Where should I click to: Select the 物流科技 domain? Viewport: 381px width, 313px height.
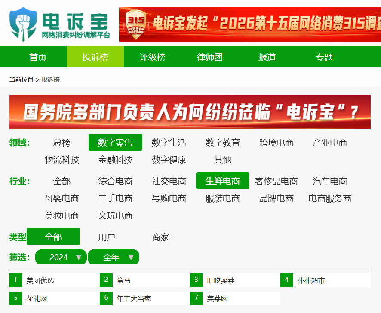click(62, 160)
